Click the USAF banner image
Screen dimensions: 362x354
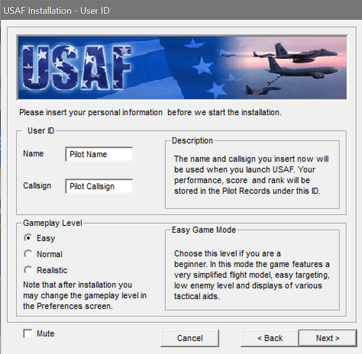pos(182,68)
